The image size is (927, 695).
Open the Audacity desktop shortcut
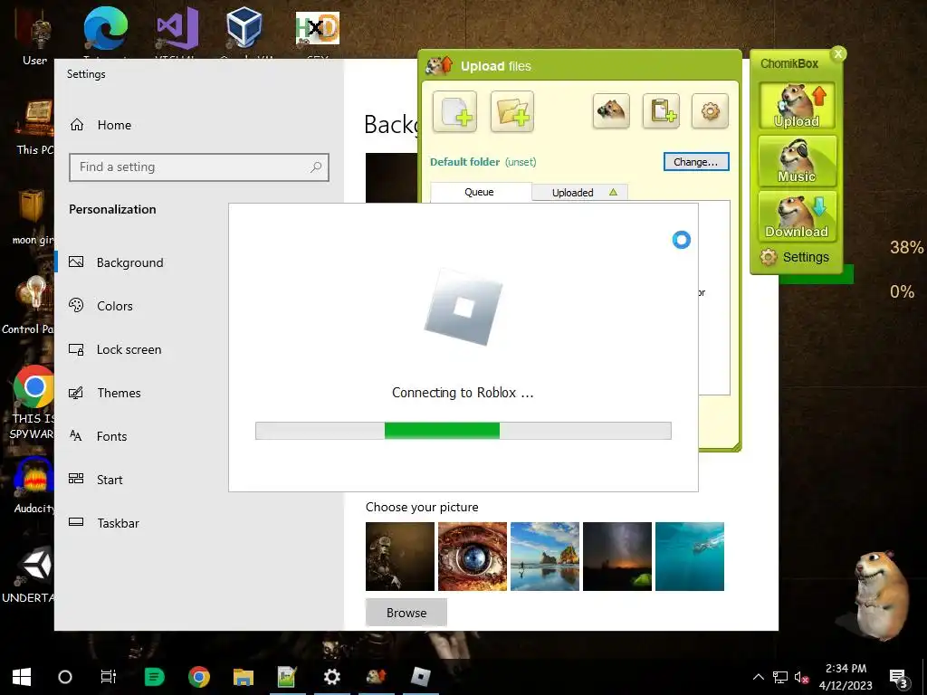[33, 485]
